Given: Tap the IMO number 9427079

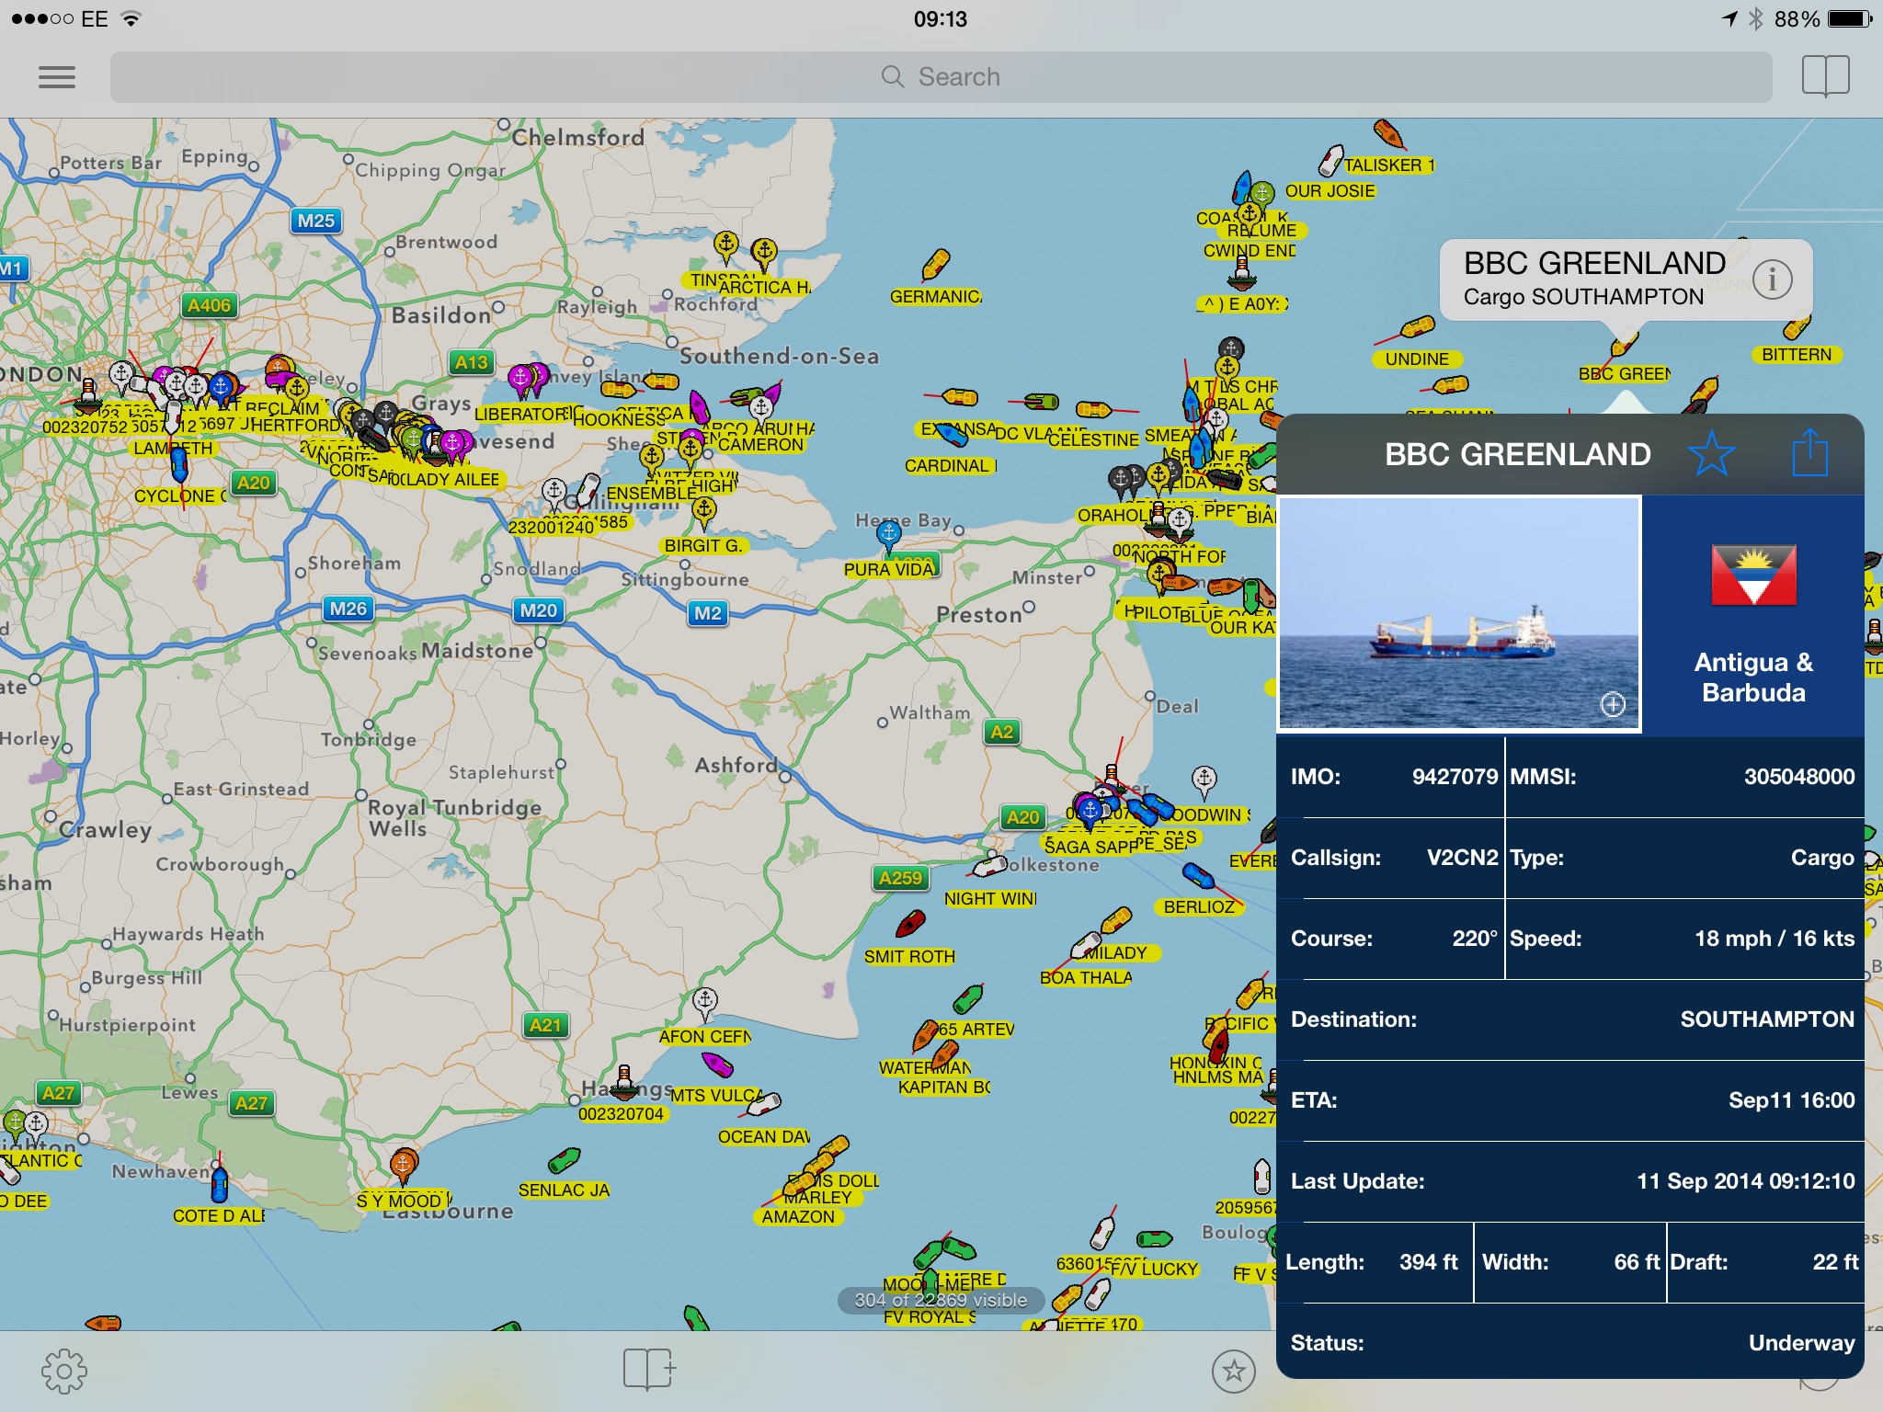Looking at the screenshot, I should pos(1455,777).
